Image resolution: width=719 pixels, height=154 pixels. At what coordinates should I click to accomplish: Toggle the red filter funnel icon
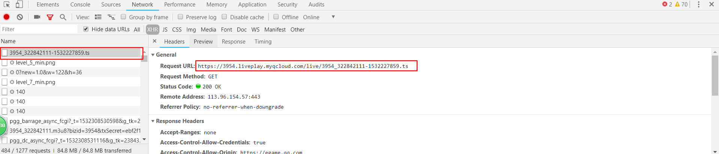pos(50,17)
